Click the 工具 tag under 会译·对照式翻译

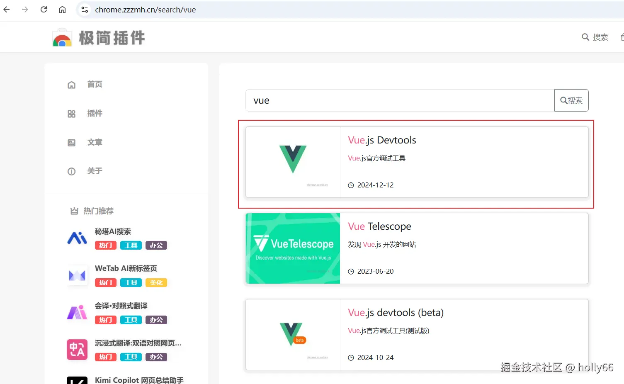[x=131, y=320]
